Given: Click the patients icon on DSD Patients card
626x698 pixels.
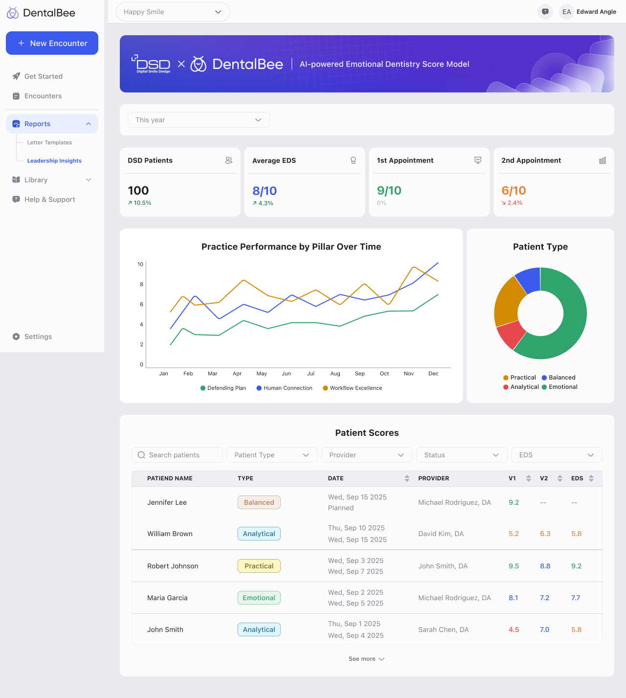Looking at the screenshot, I should [x=228, y=160].
